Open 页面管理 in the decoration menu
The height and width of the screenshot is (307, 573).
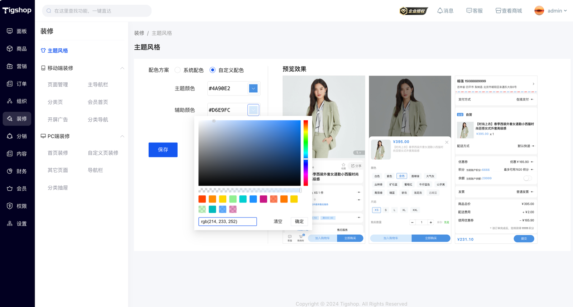58,84
